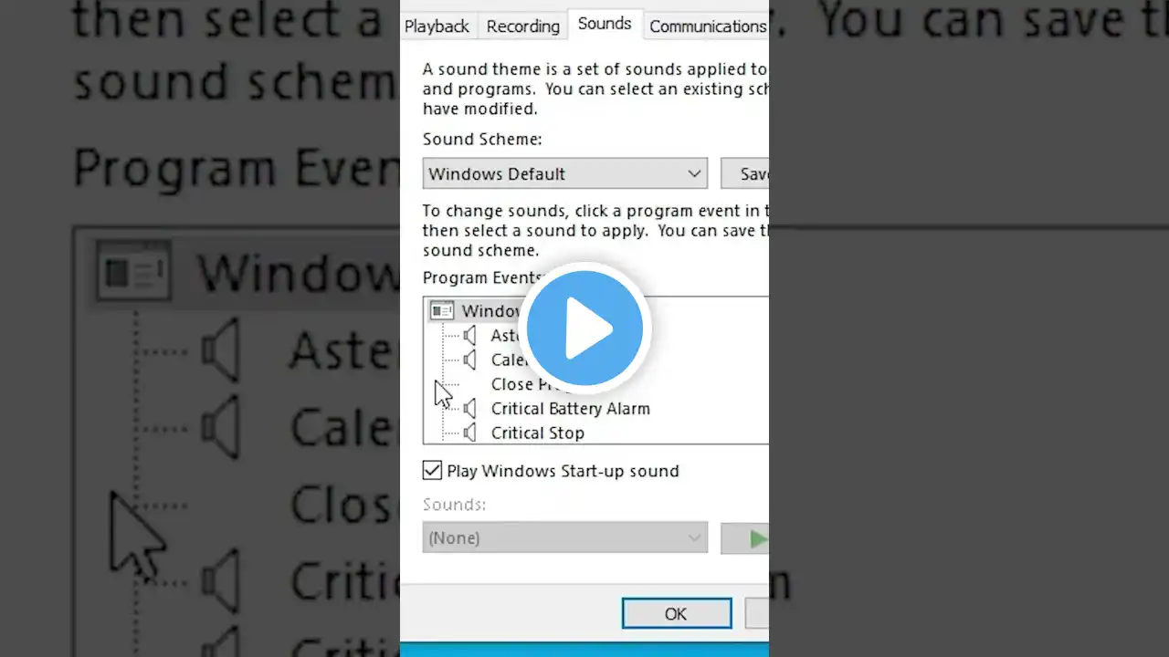
Task: Go to the Communications tab
Action: pyautogui.click(x=707, y=26)
